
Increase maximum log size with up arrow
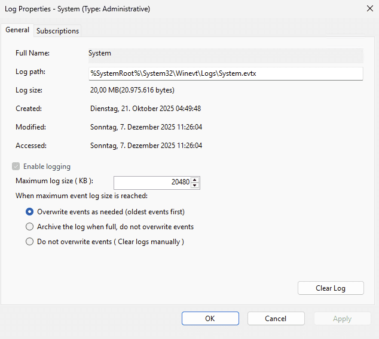(195, 180)
